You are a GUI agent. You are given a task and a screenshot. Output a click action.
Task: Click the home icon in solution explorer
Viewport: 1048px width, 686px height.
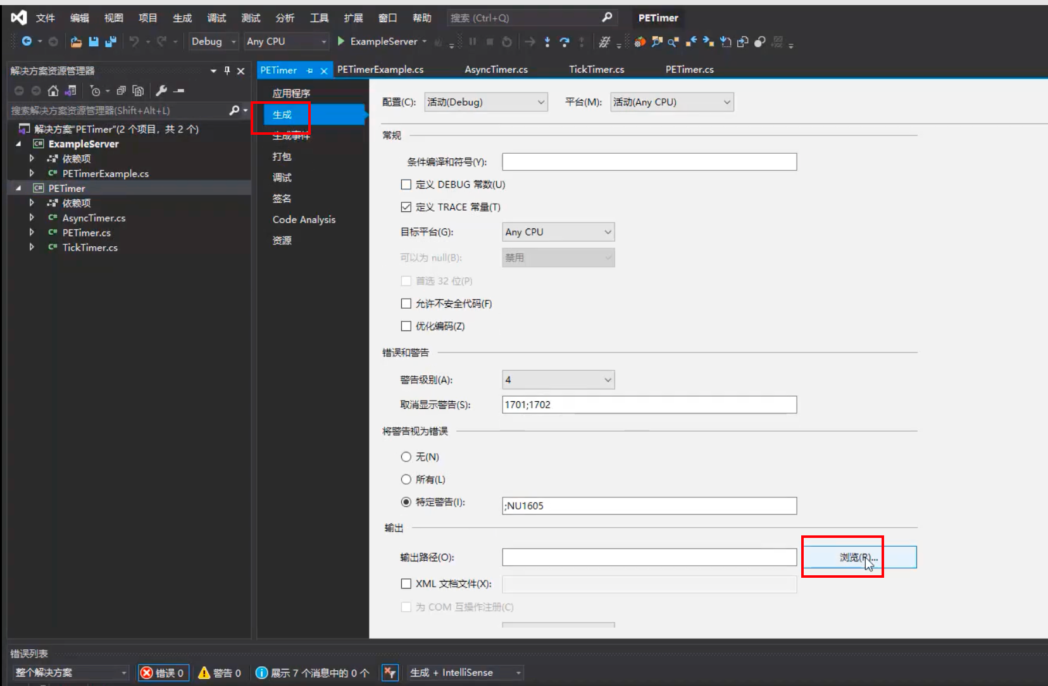(x=53, y=90)
